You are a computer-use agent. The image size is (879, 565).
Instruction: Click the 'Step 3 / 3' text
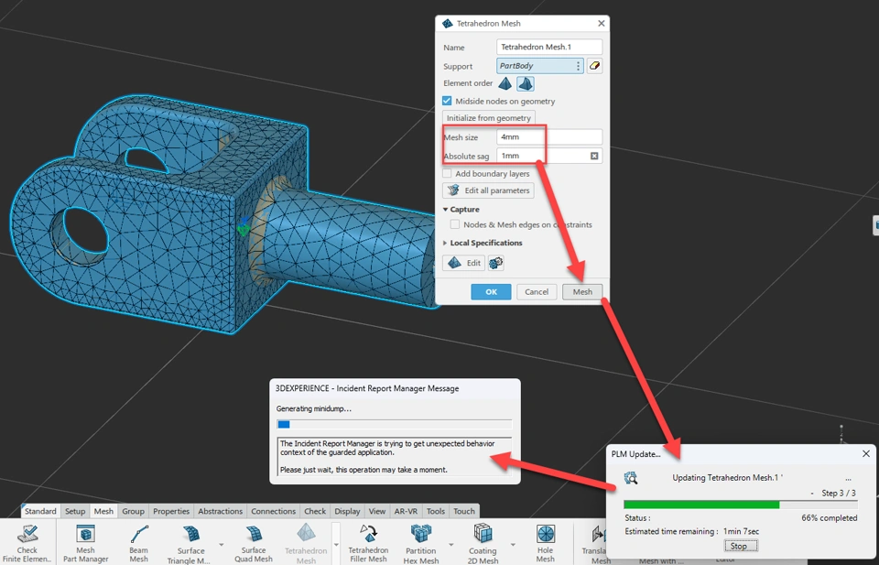[x=839, y=494]
